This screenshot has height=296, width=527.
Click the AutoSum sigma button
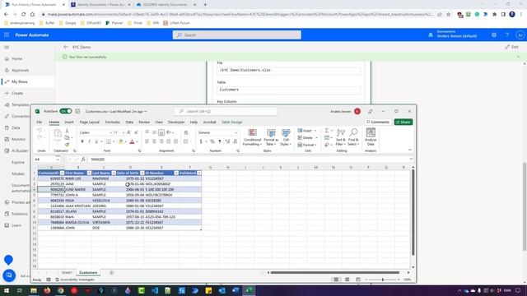tap(327, 131)
